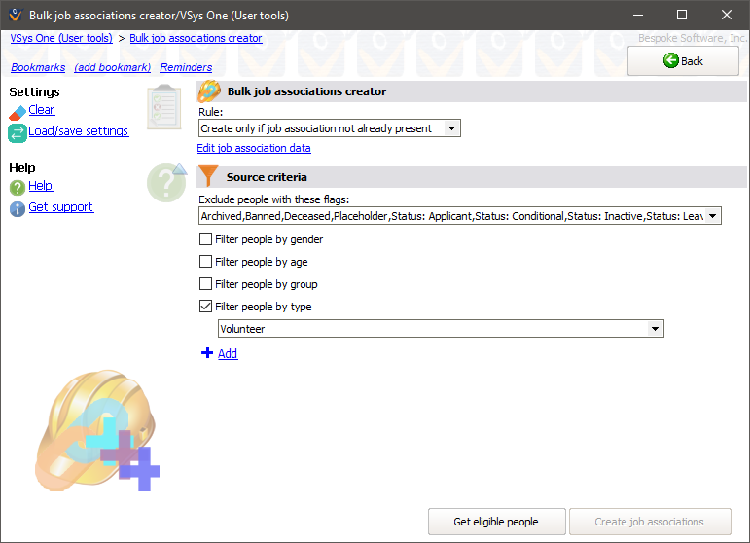Click the funnel icon in Source criteria header
The height and width of the screenshot is (543, 750).
tap(209, 177)
